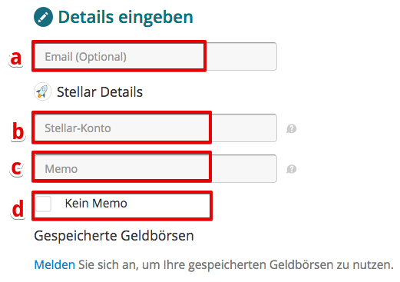Click the Stellar rocket logo icon
The height and width of the screenshot is (282, 400).
tap(42, 91)
